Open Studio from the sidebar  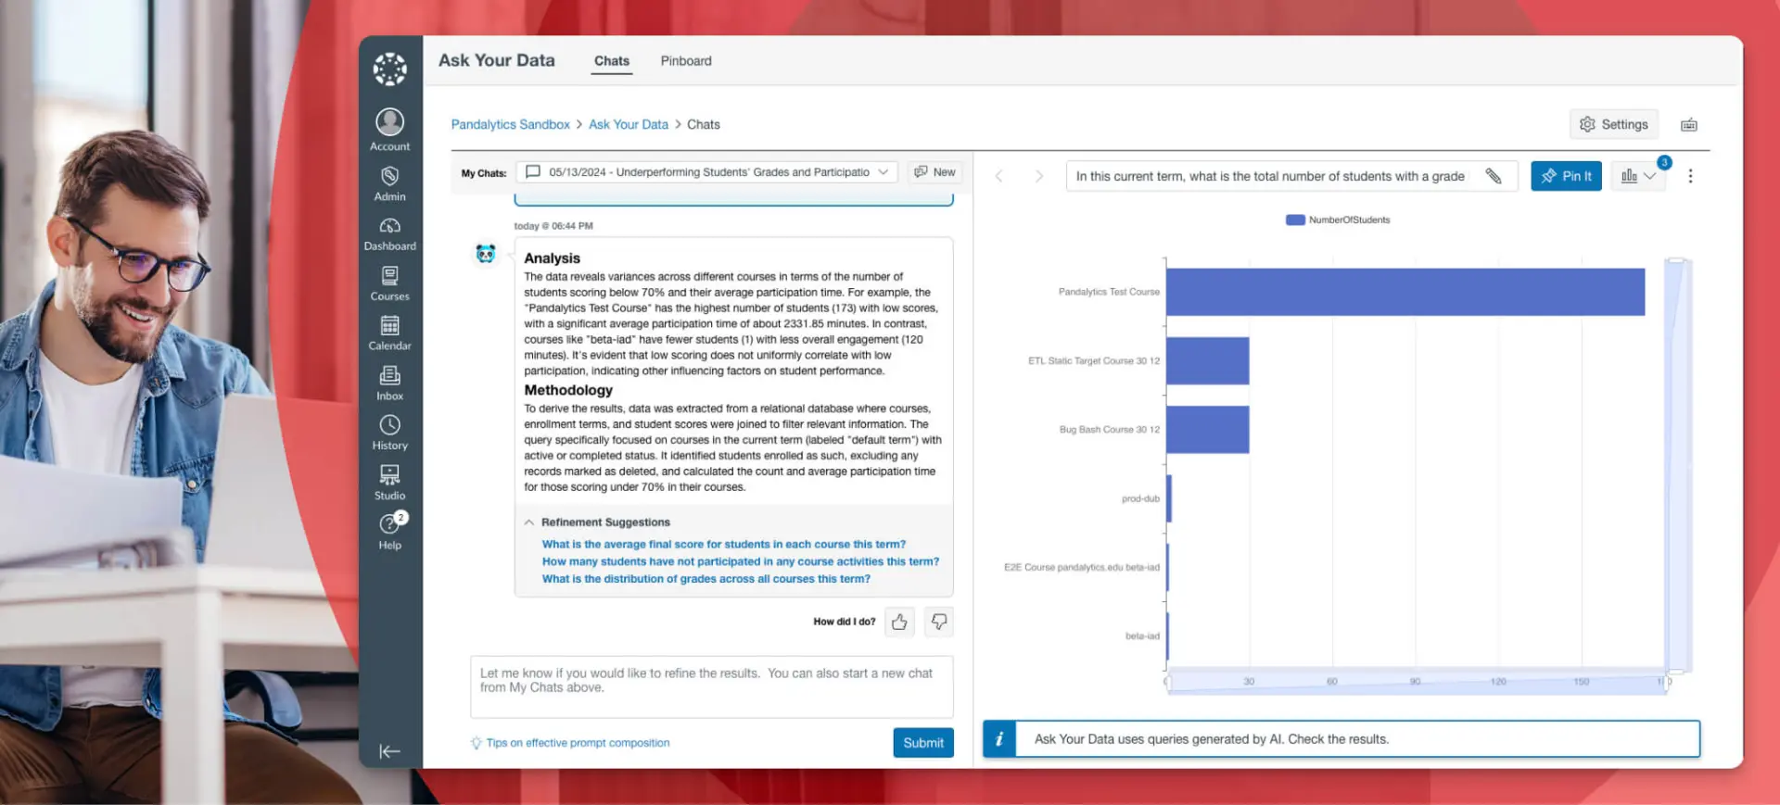click(389, 483)
